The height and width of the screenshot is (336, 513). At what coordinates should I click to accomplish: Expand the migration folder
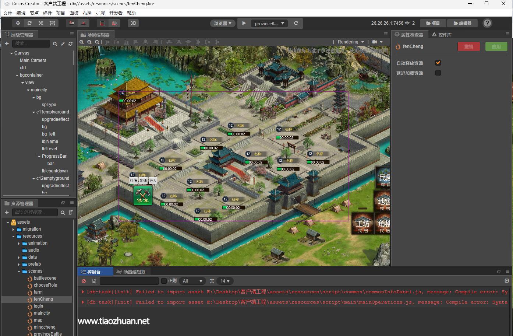point(13,230)
